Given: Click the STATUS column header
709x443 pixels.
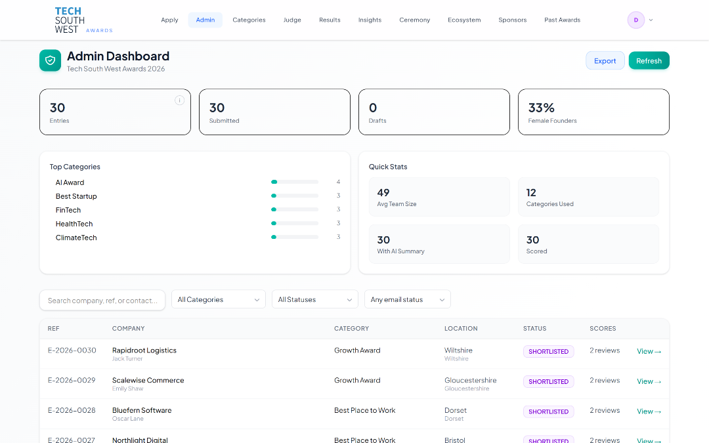Looking at the screenshot, I should coord(534,329).
